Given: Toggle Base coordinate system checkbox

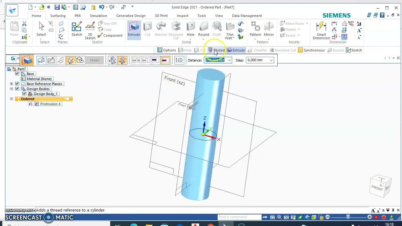Looking at the screenshot, I should (17, 74).
